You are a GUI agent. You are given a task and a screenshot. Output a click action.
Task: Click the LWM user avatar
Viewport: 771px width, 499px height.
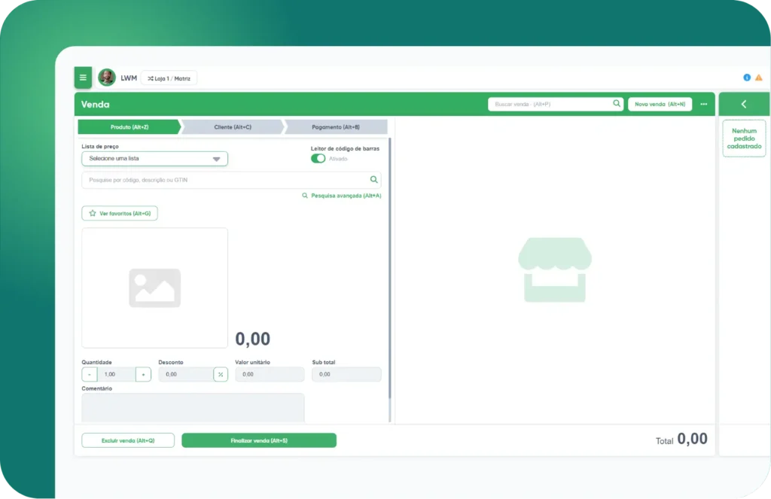[x=107, y=78]
